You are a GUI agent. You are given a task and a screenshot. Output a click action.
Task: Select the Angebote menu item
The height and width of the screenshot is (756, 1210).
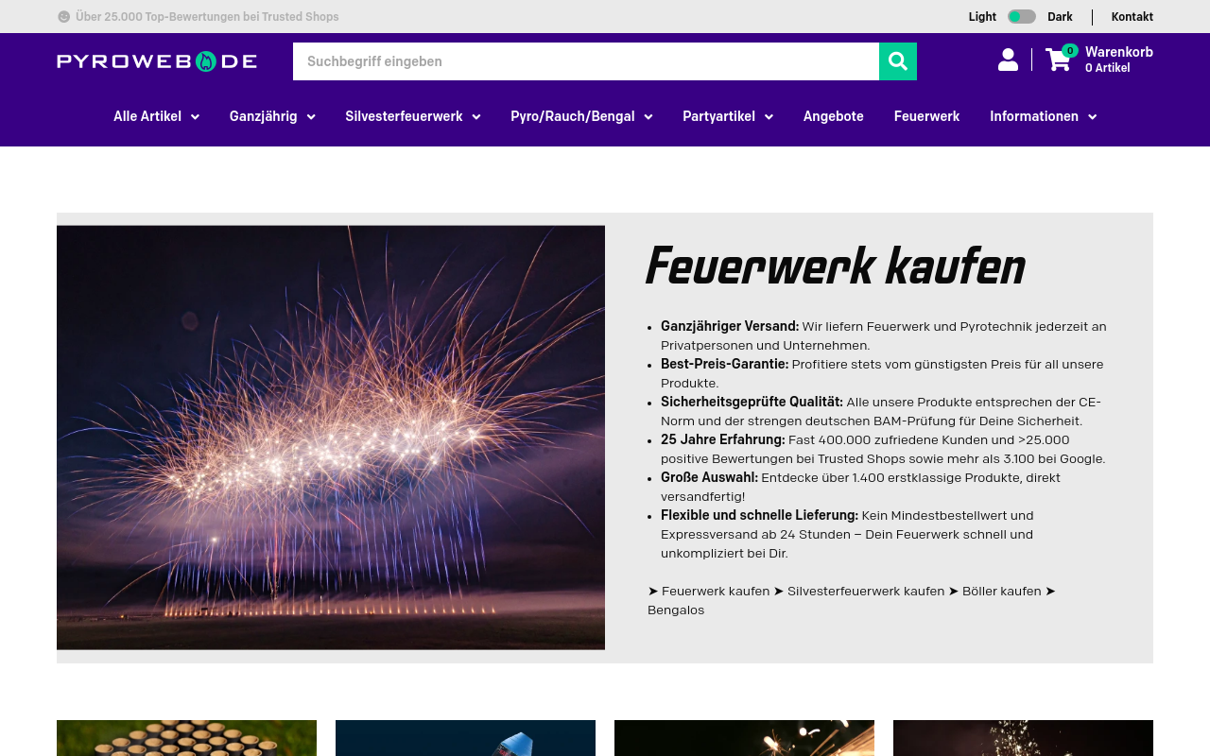pyautogui.click(x=833, y=116)
